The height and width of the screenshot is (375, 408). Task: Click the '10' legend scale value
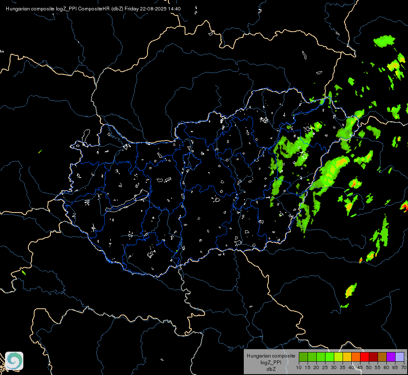point(299,368)
